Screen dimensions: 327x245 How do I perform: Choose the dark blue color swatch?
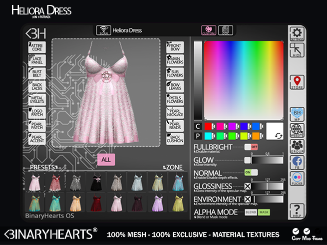[x=244, y=126]
